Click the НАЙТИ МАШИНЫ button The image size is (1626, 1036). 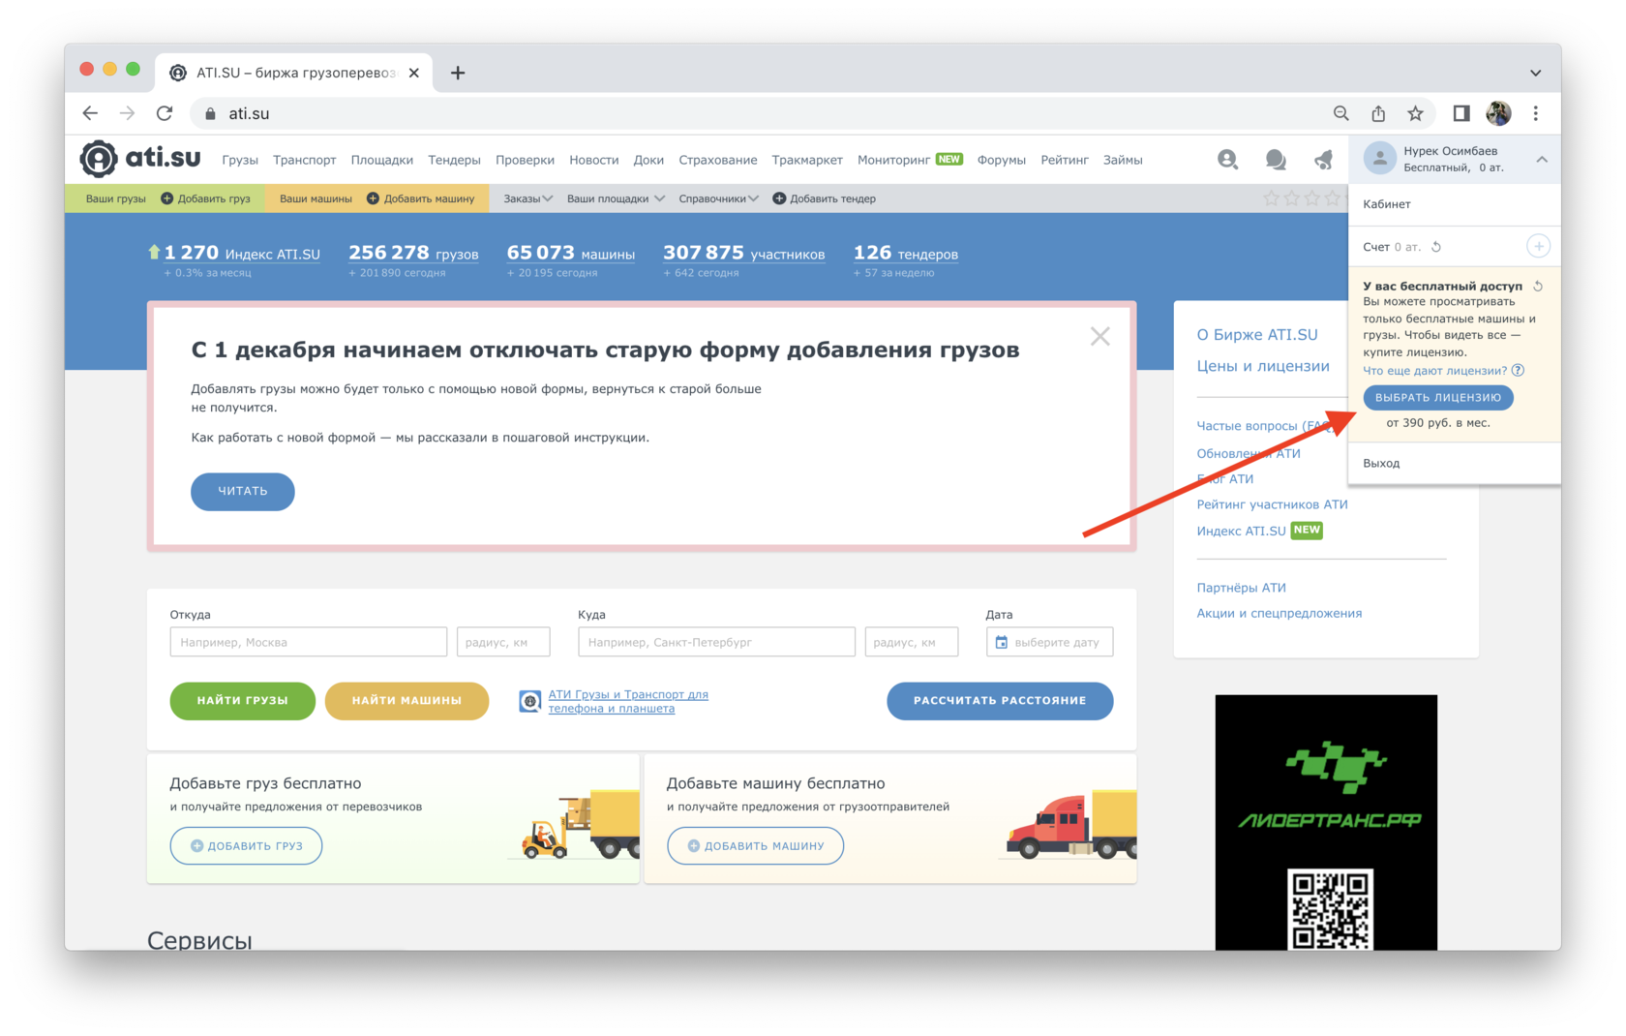tap(406, 700)
